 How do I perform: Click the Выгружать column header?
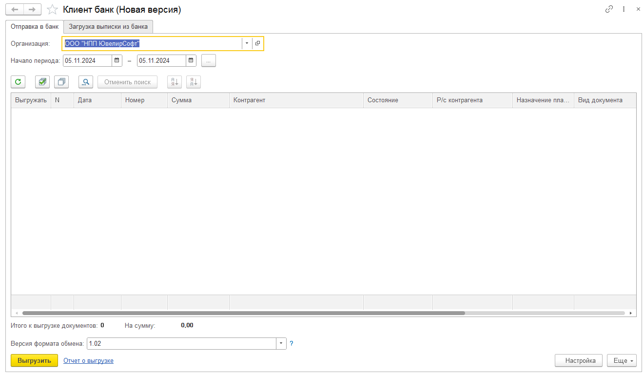(31, 100)
